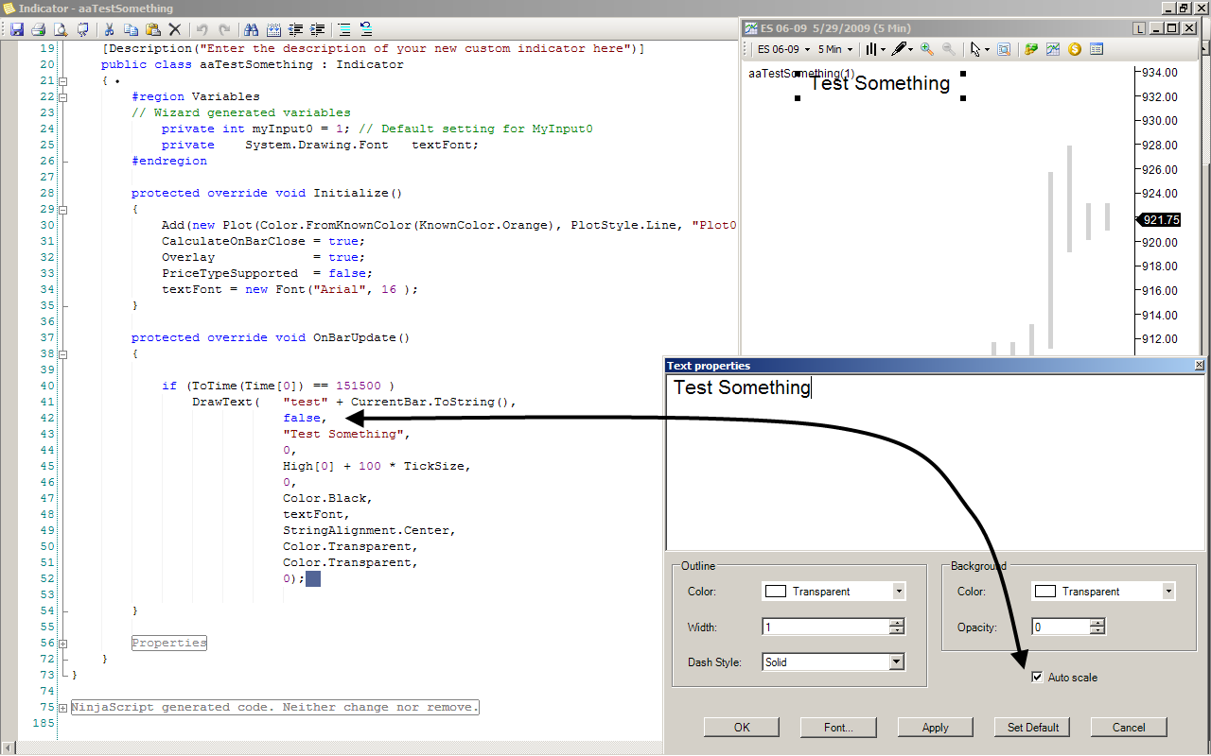Click the Paste clipboard icon
Viewport: 1211px width, 756px height.
(153, 29)
